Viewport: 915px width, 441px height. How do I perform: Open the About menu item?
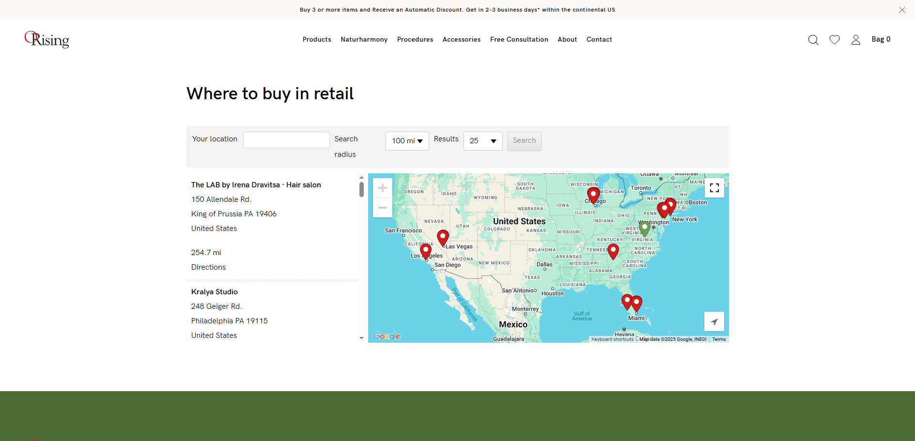[567, 40]
